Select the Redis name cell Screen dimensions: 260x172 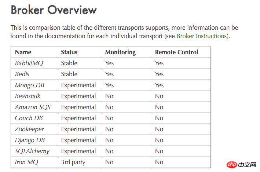pyautogui.click(x=22, y=74)
